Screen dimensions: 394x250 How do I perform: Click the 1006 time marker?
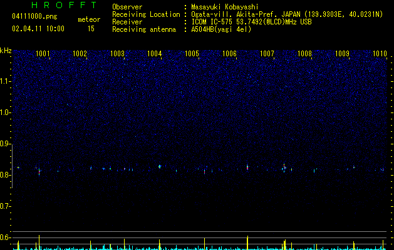[x=229, y=54]
